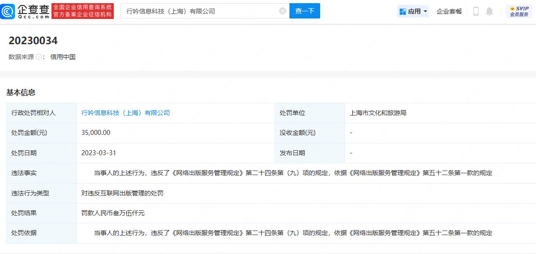Click the 处罚单位 label cell
The height and width of the screenshot is (254, 536).
tap(310, 113)
